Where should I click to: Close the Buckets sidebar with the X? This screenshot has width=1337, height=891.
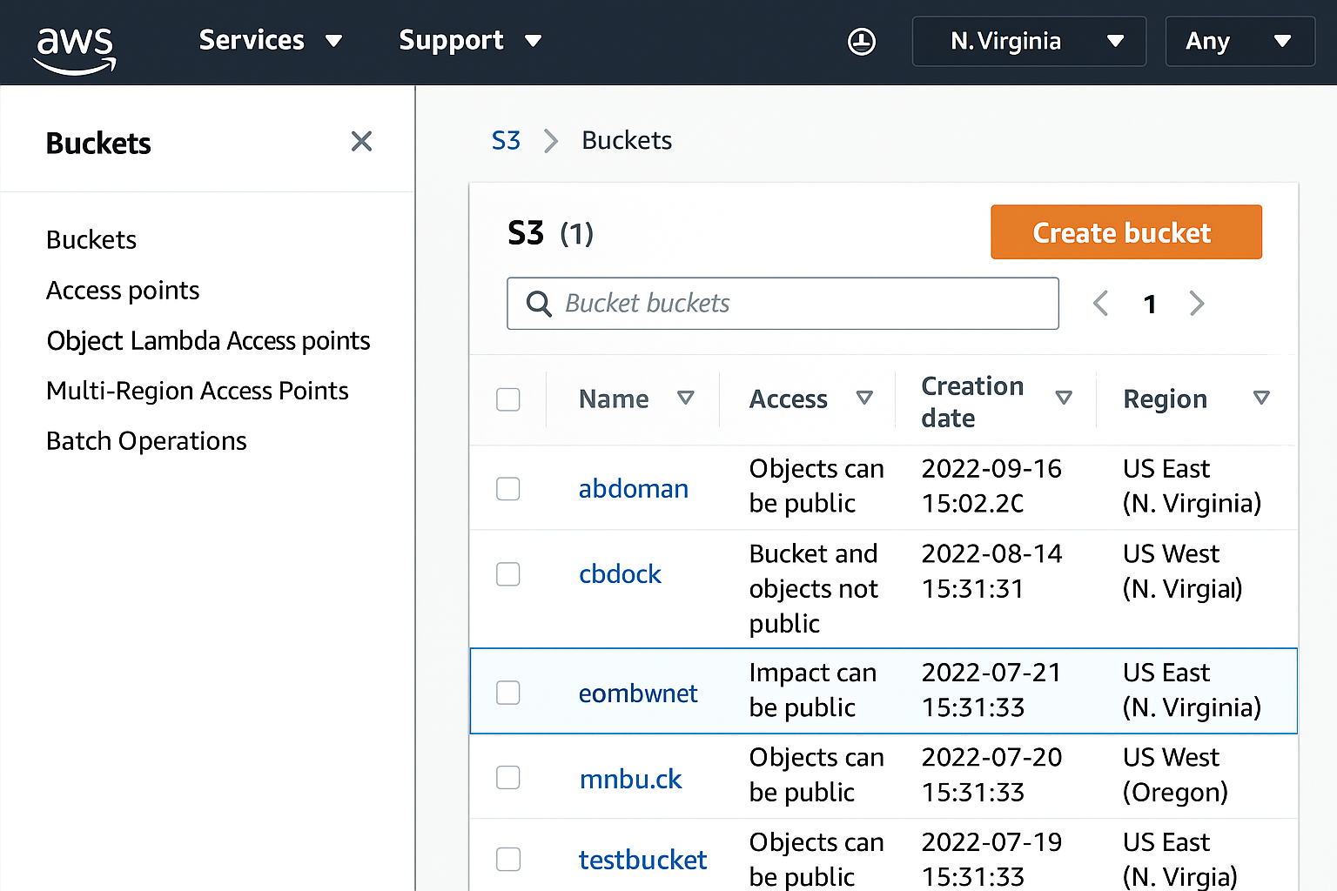point(361,141)
